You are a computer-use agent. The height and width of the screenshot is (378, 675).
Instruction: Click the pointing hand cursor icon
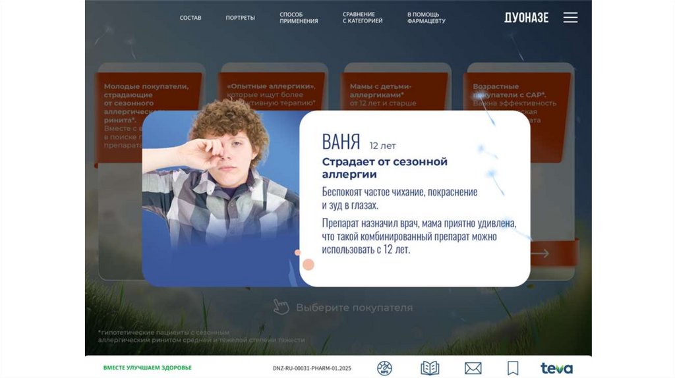tap(281, 307)
